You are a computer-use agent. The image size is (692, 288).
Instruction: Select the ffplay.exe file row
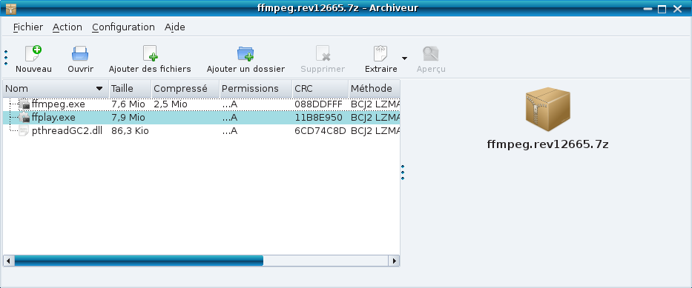[x=201, y=118]
